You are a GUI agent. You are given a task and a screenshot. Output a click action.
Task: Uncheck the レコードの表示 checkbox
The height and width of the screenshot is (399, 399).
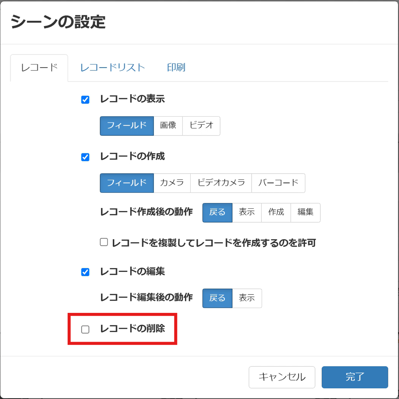point(85,99)
